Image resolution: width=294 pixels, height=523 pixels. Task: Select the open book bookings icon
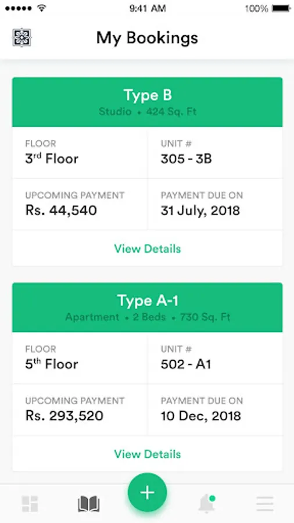coord(89,504)
